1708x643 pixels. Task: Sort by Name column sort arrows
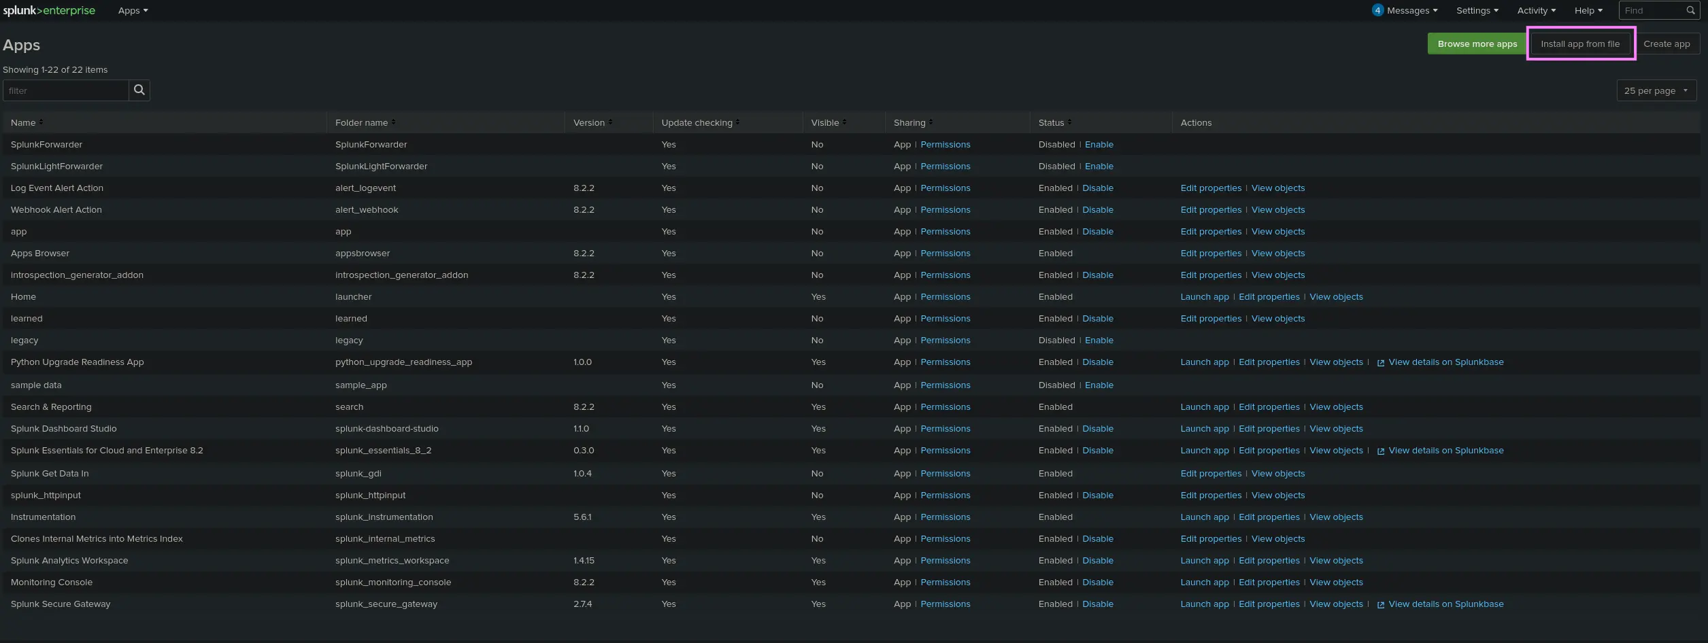coord(41,122)
